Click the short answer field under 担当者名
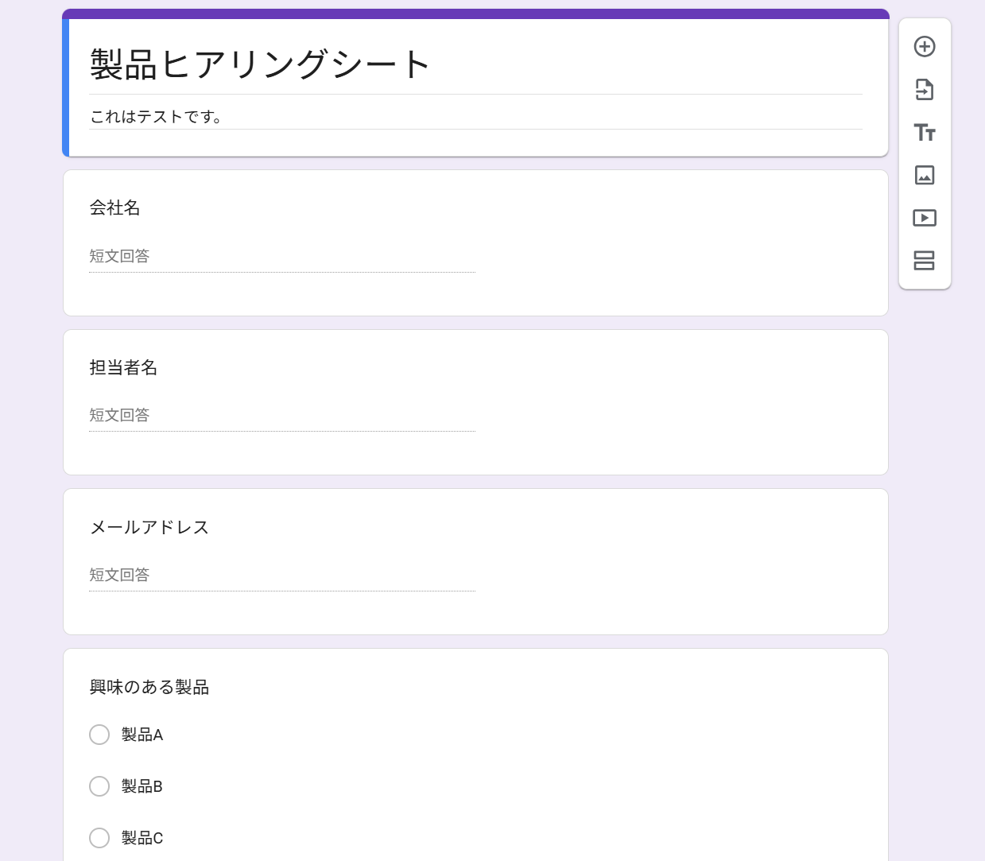Image resolution: width=985 pixels, height=861 pixels. pos(281,416)
